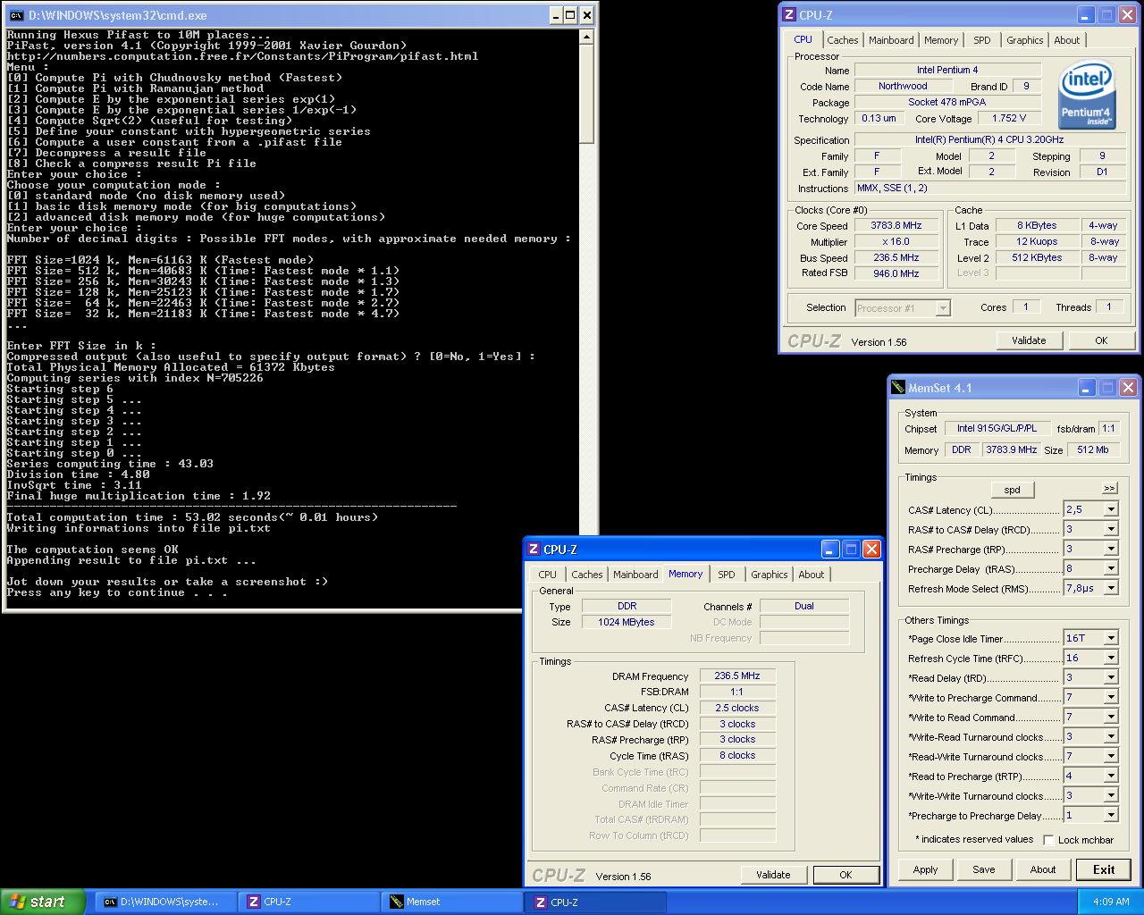Switch to Graphics tab in top CPU-Z window
This screenshot has width=1144, height=915.
click(1024, 40)
